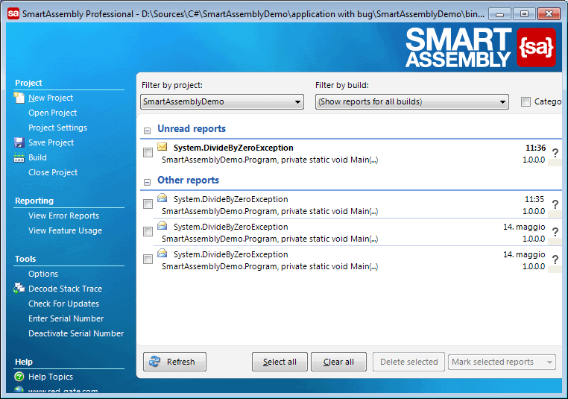Tick the checkbox of the 11:35 report
This screenshot has width=568, height=399.
click(x=148, y=204)
